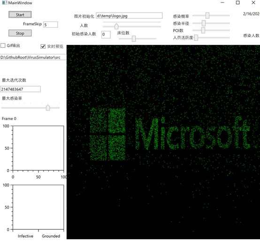Viewport: 260px width, 241px height.
Task: Click the FrameSkip input field
Action: tap(51, 25)
